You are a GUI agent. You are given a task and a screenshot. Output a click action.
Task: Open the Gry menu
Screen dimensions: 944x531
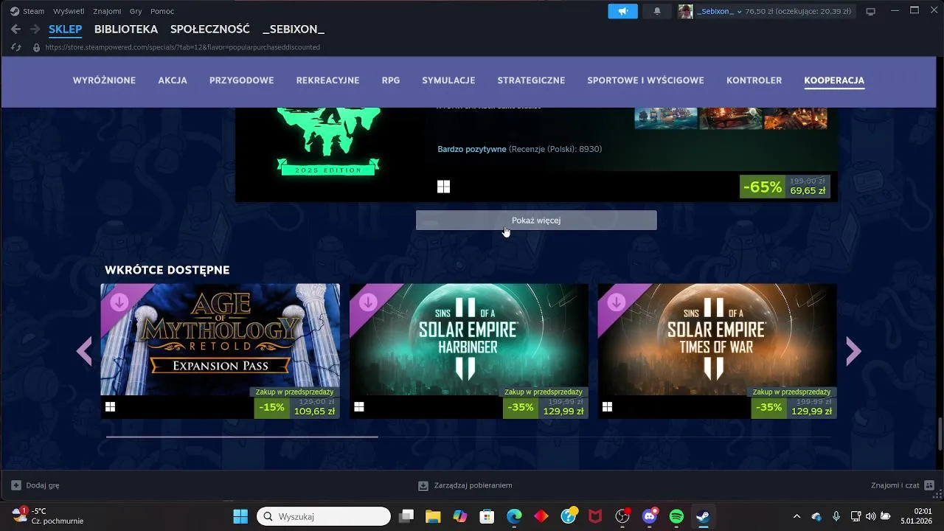pyautogui.click(x=136, y=11)
